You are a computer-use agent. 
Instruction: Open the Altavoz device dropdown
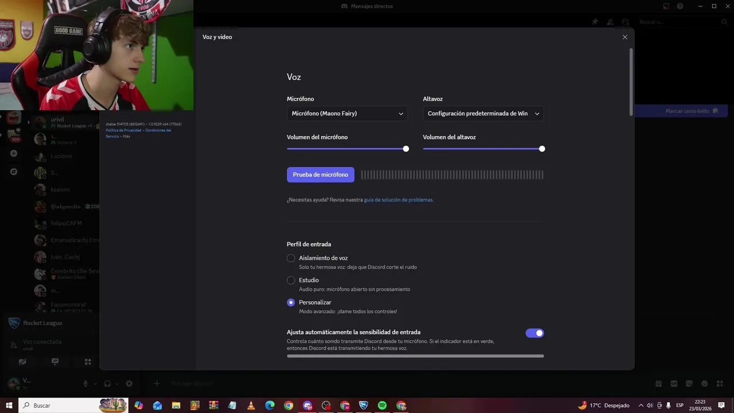click(483, 114)
